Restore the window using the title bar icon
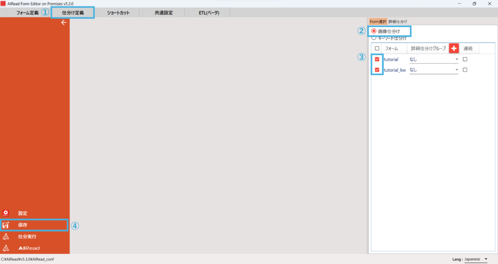Image resolution: width=498 pixels, height=264 pixels. point(474,3)
